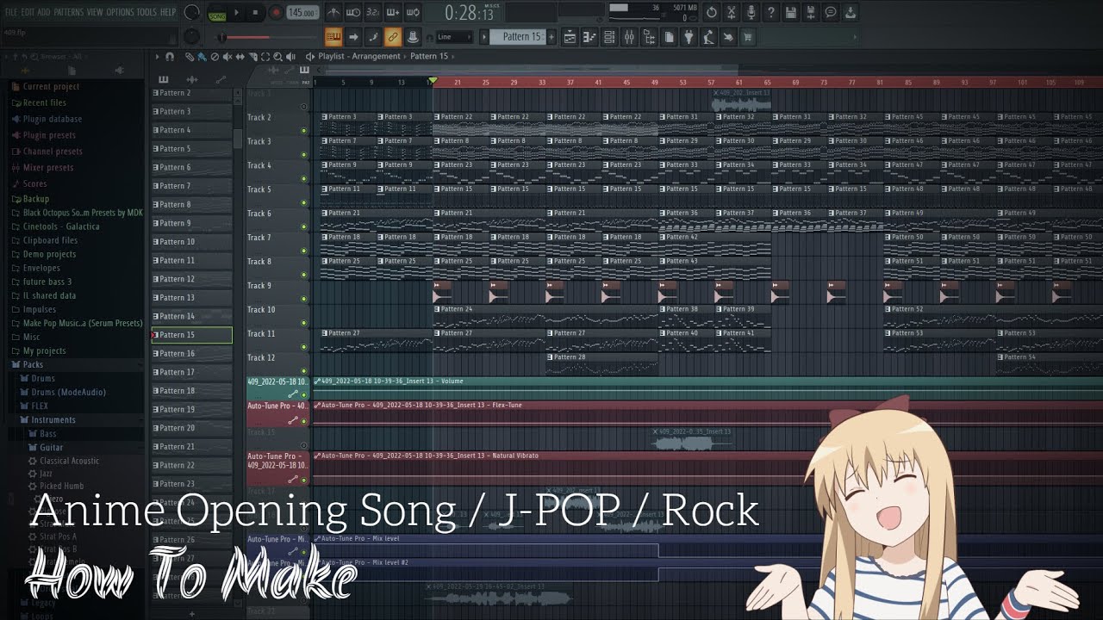The image size is (1103, 620).
Task: Open the plugin picker plug icon
Action: [x=689, y=37]
